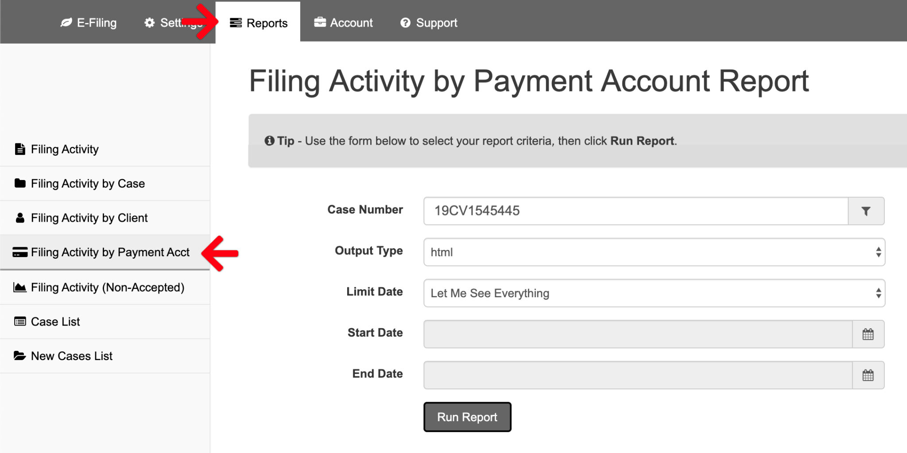
Task: Expand the Output Type dropdown
Action: [x=654, y=252]
